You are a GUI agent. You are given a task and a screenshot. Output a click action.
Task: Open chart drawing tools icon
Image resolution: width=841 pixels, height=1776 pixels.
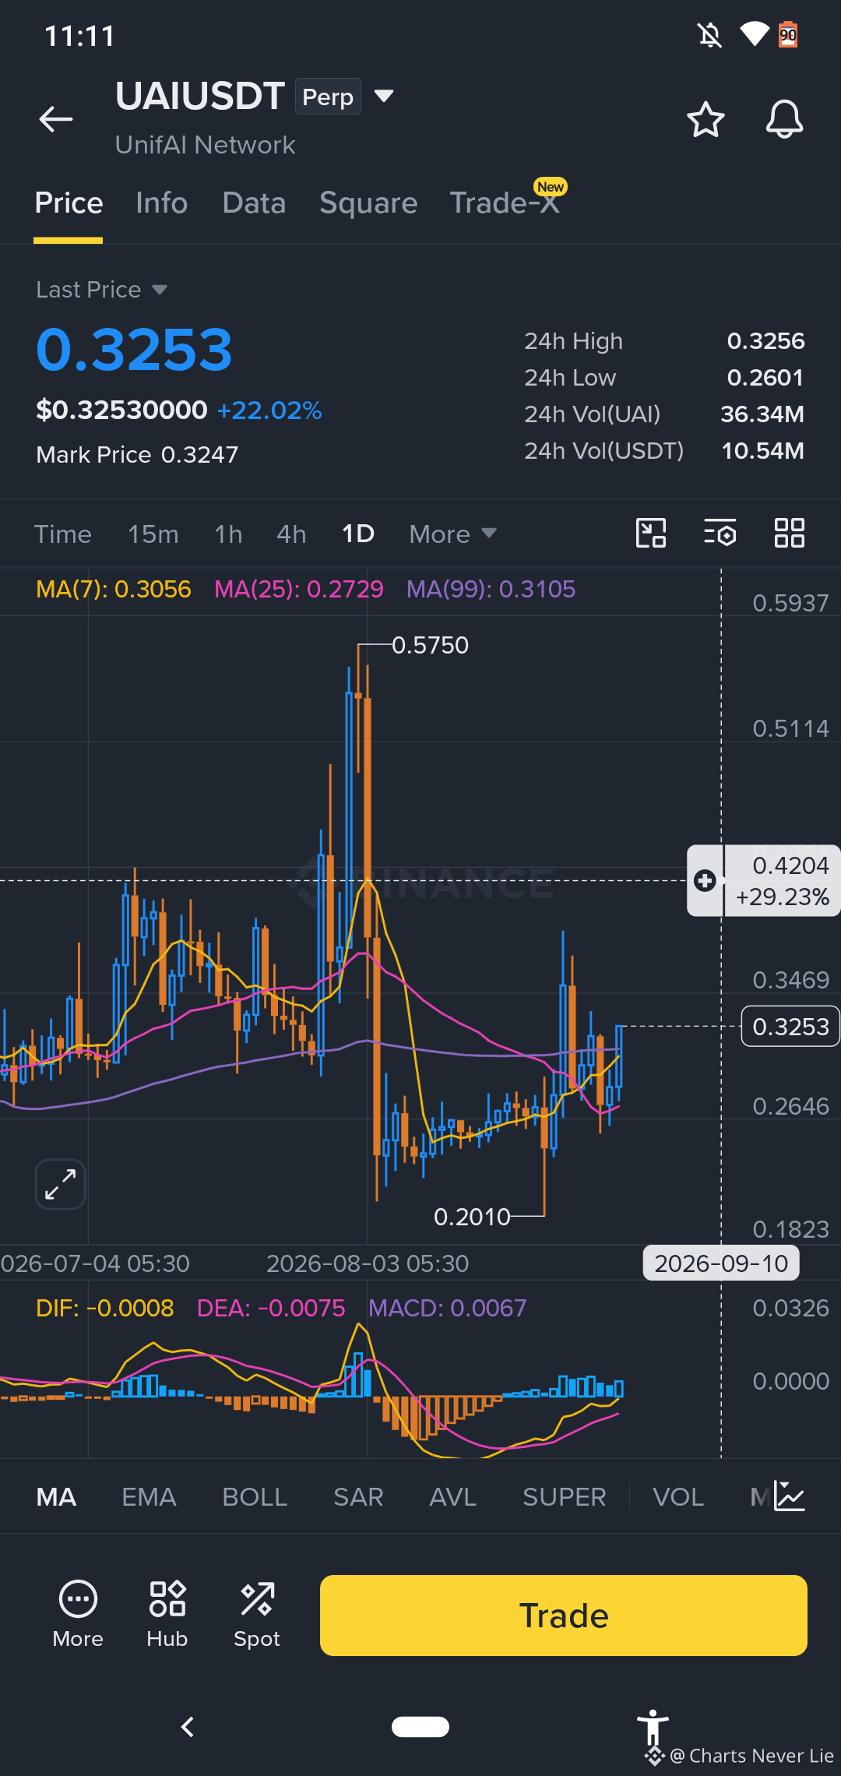point(651,534)
